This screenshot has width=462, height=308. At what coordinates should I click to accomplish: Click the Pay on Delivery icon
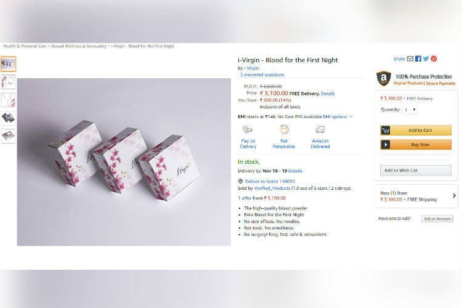(248, 129)
